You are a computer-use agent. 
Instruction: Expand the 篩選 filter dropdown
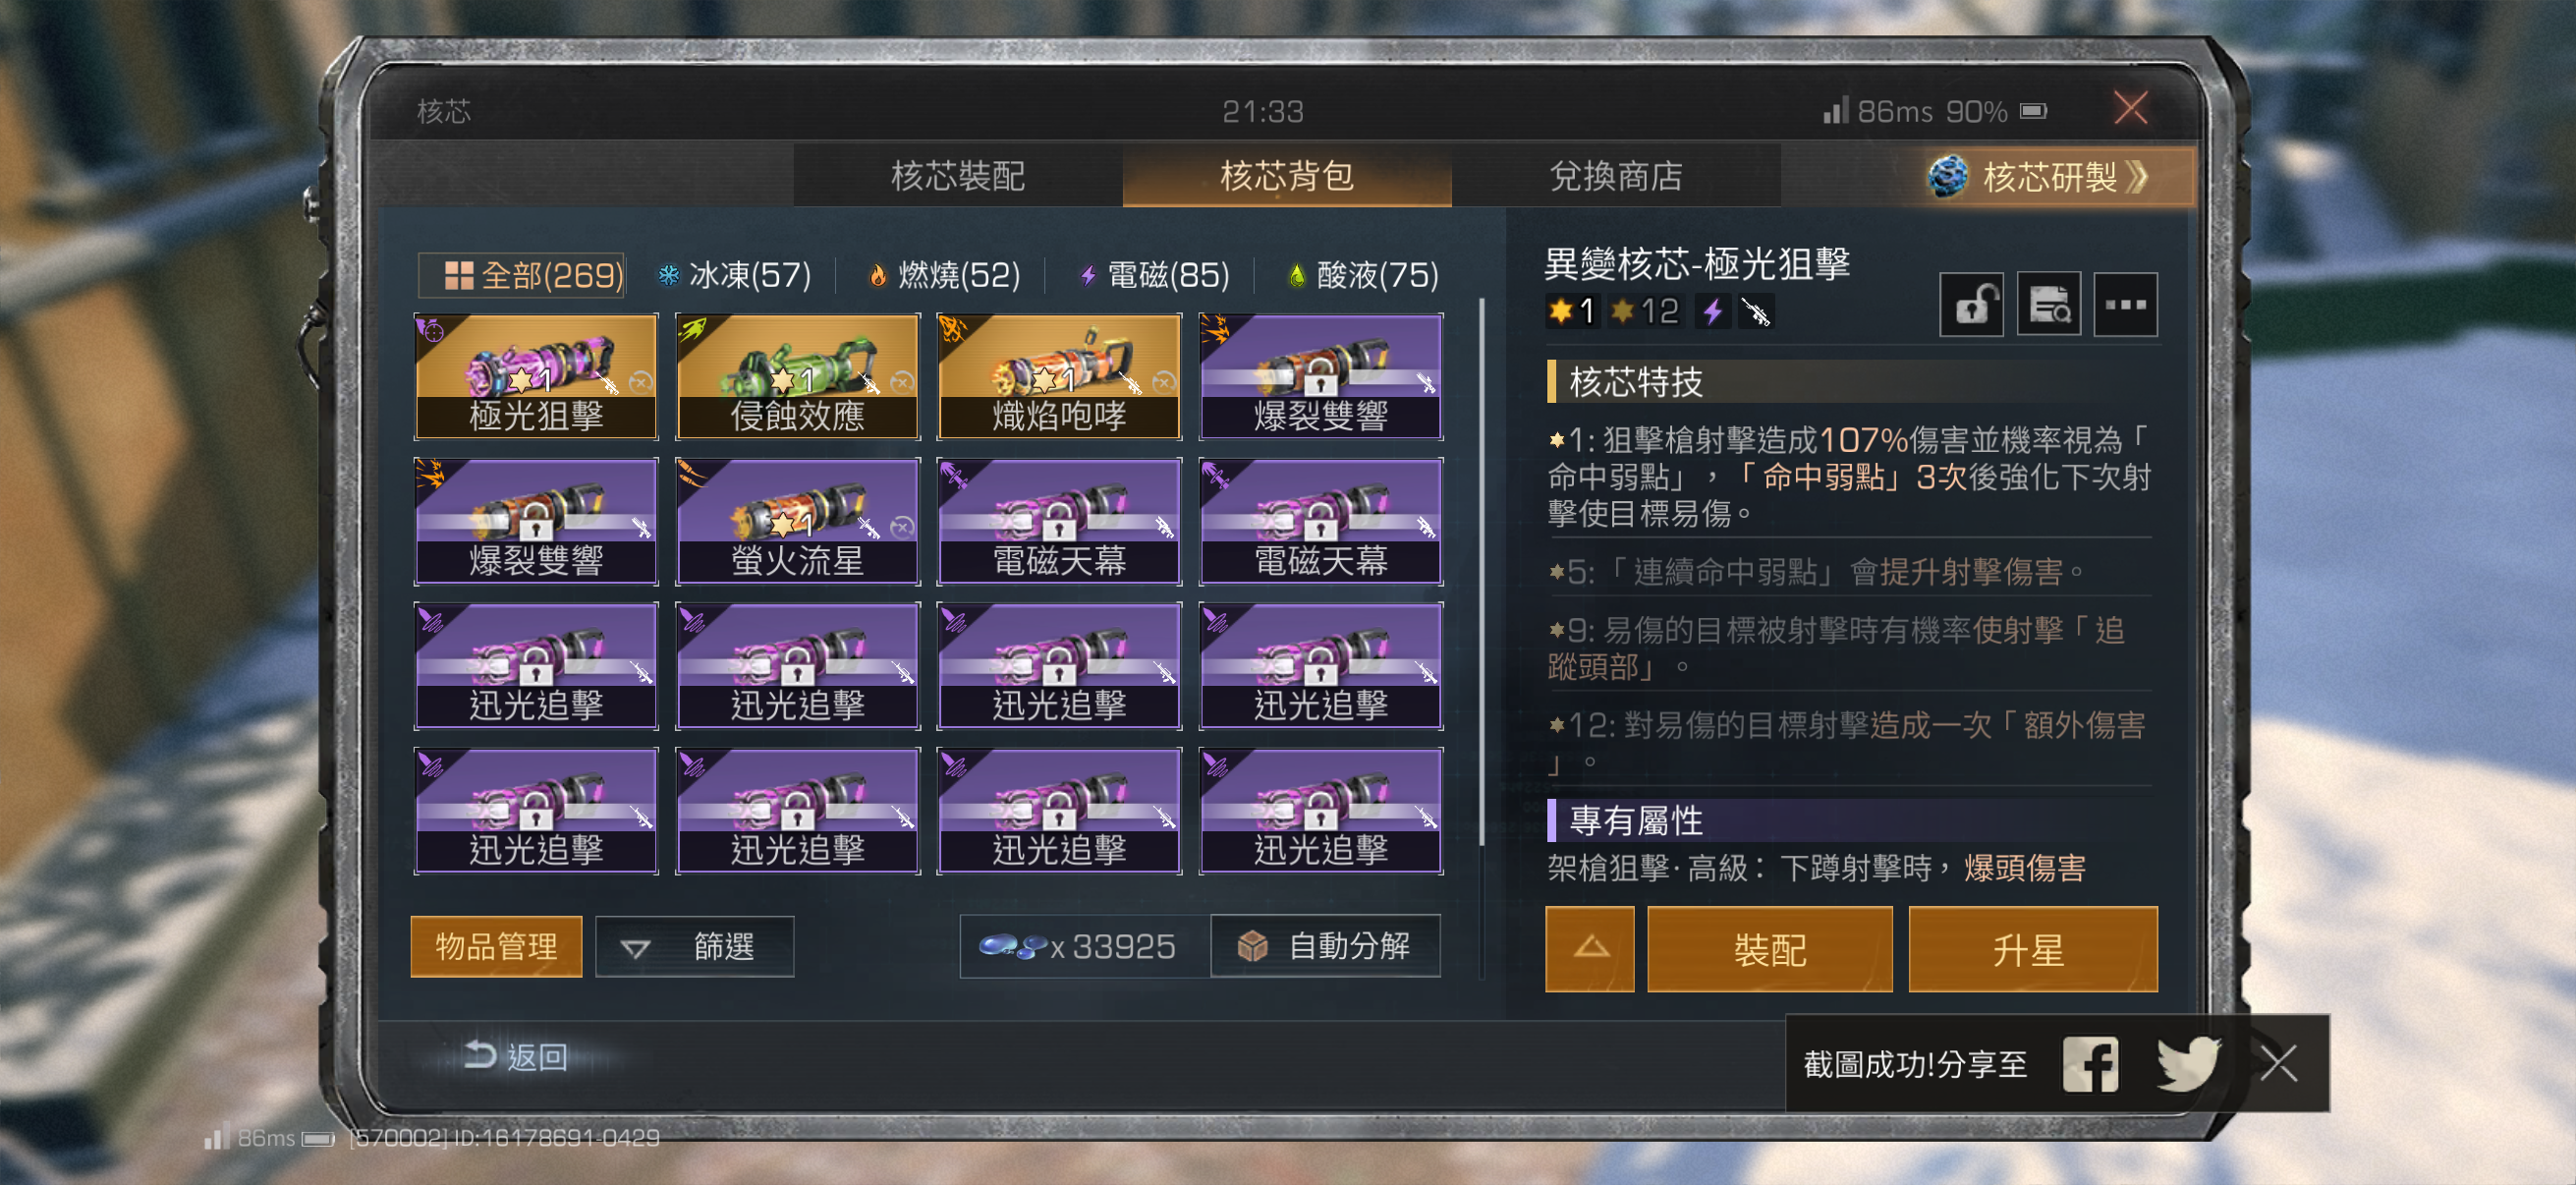[695, 946]
